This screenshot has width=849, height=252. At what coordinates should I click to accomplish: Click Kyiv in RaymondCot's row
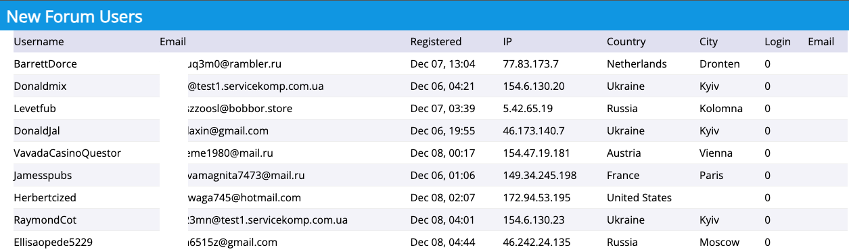tap(709, 220)
